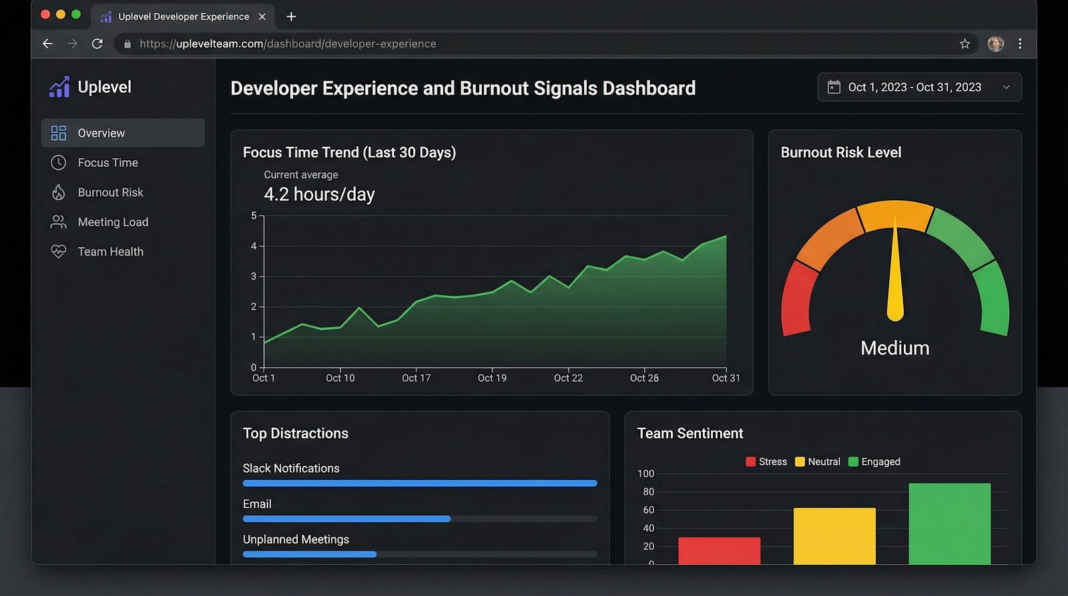Viewport: 1068px width, 596px height.
Task: Click the Burnout Risk flame icon
Action: click(59, 192)
